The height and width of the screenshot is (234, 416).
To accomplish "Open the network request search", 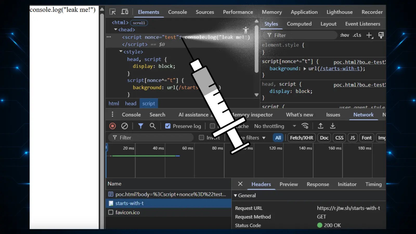I will [x=153, y=126].
